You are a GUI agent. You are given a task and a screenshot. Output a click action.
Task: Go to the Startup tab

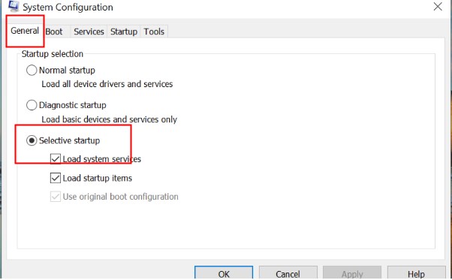(124, 32)
